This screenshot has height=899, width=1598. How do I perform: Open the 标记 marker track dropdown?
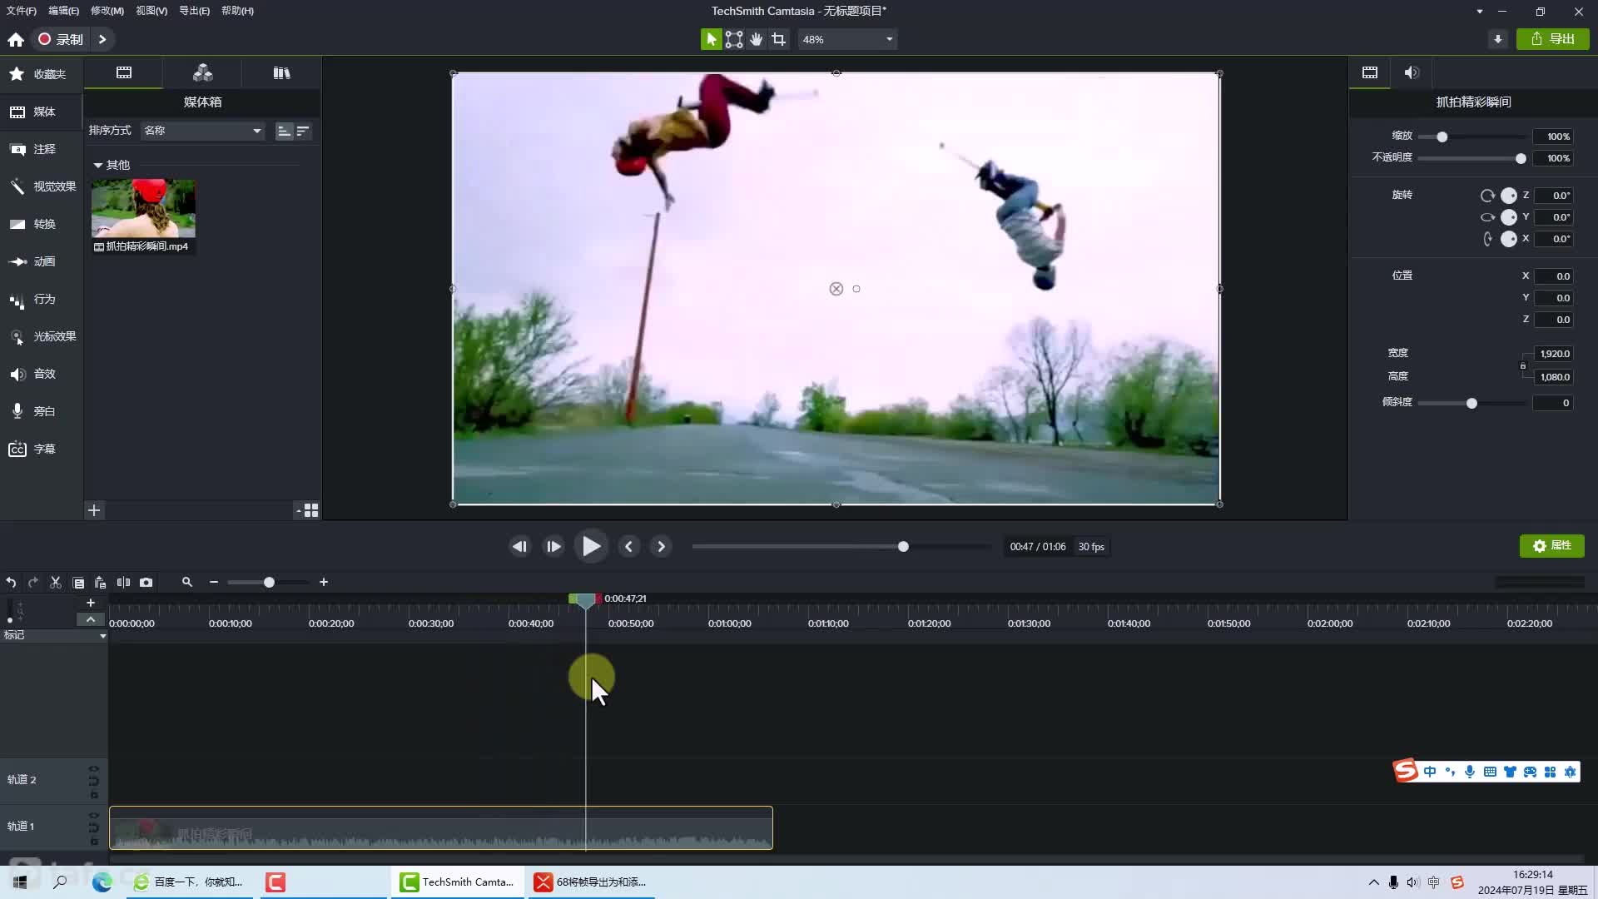(x=102, y=636)
